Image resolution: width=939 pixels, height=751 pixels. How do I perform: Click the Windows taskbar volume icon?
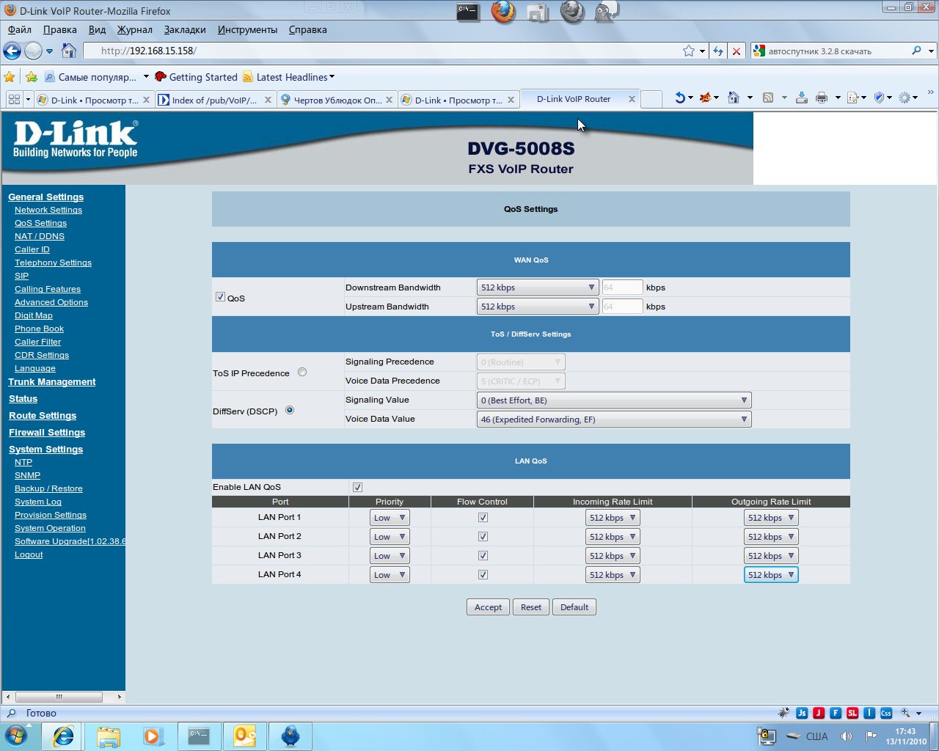point(846,736)
